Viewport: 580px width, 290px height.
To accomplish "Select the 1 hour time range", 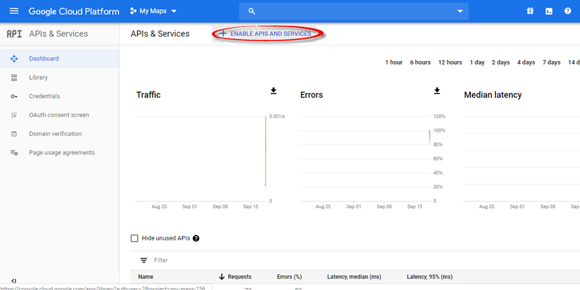I will click(394, 63).
